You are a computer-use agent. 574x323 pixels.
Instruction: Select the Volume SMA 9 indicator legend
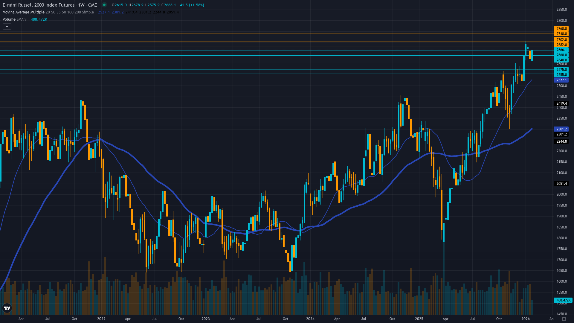coord(14,19)
